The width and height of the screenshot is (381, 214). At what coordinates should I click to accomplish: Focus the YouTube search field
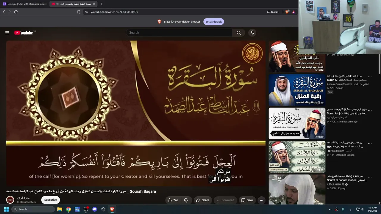[179, 33]
